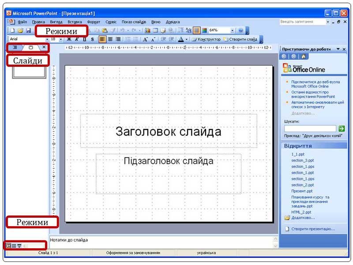Screen dimensions: 353x265
Task: Expand the Arial font name dropdown
Action: click(48, 39)
